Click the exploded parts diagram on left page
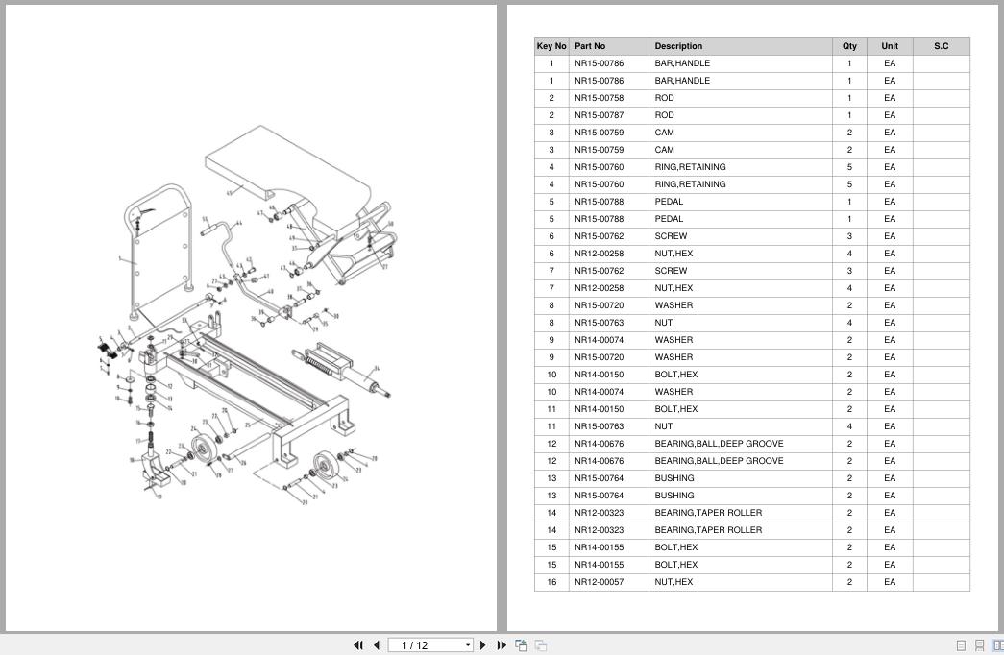This screenshot has width=1004, height=655. coord(246,314)
